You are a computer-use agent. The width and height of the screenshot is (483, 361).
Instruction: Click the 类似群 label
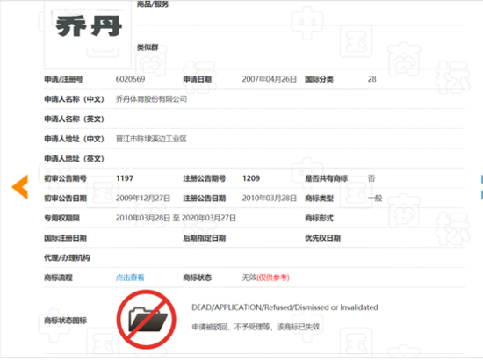point(148,47)
